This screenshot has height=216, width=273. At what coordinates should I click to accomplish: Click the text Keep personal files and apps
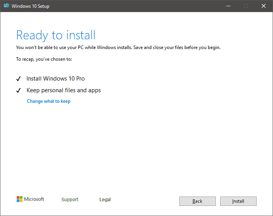pyautogui.click(x=63, y=90)
